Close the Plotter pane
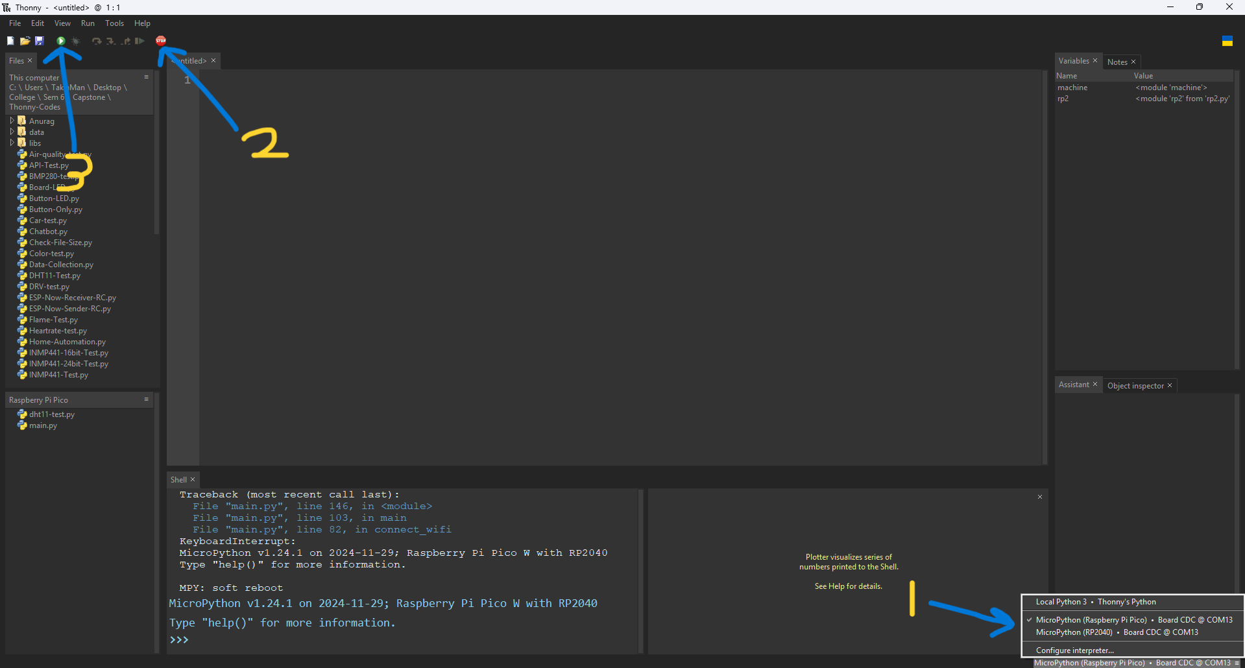This screenshot has width=1245, height=668. click(1040, 497)
